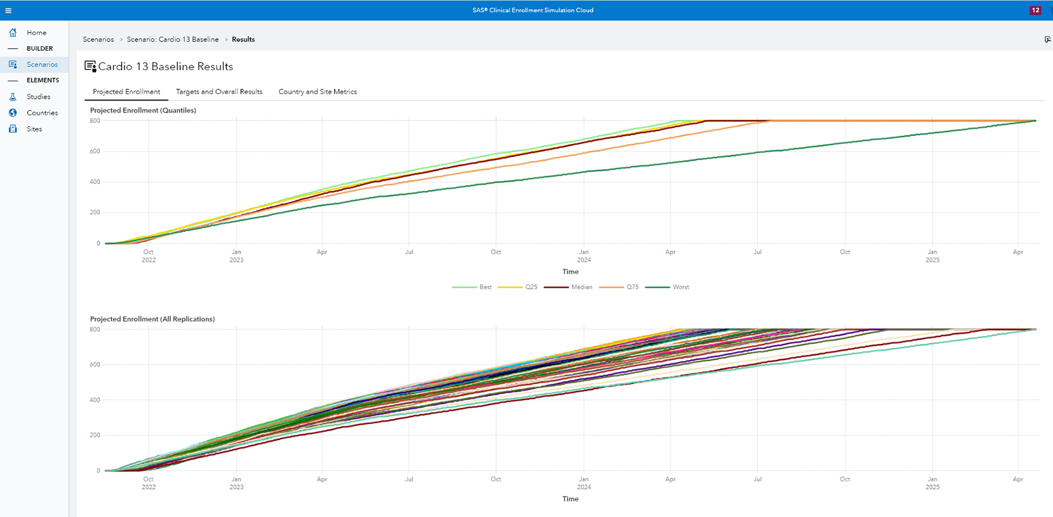This screenshot has height=517, width=1053.
Task: Click the Home house icon
Action: pyautogui.click(x=13, y=33)
